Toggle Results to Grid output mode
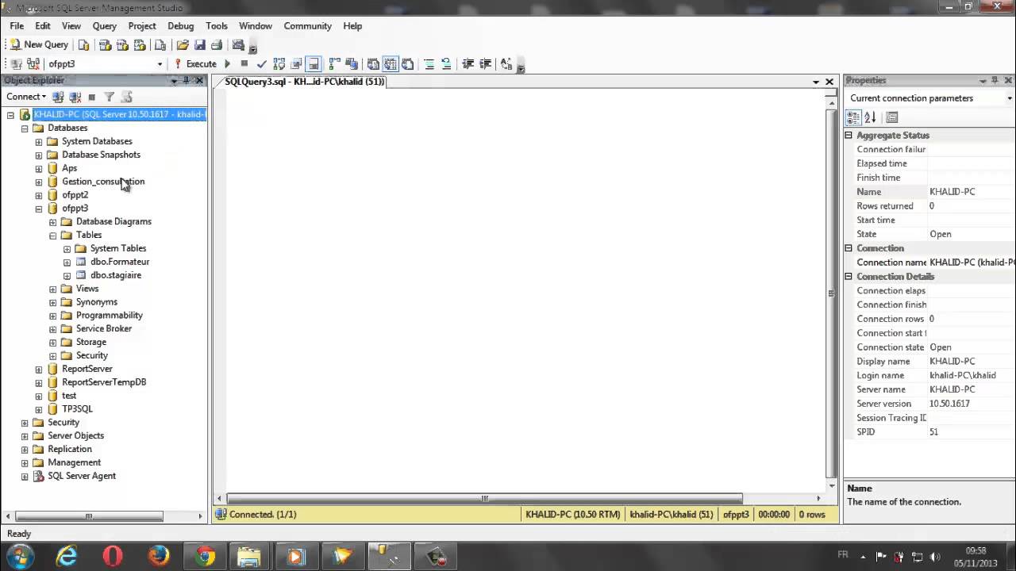Viewport: 1016px width, 571px height. tap(391, 64)
